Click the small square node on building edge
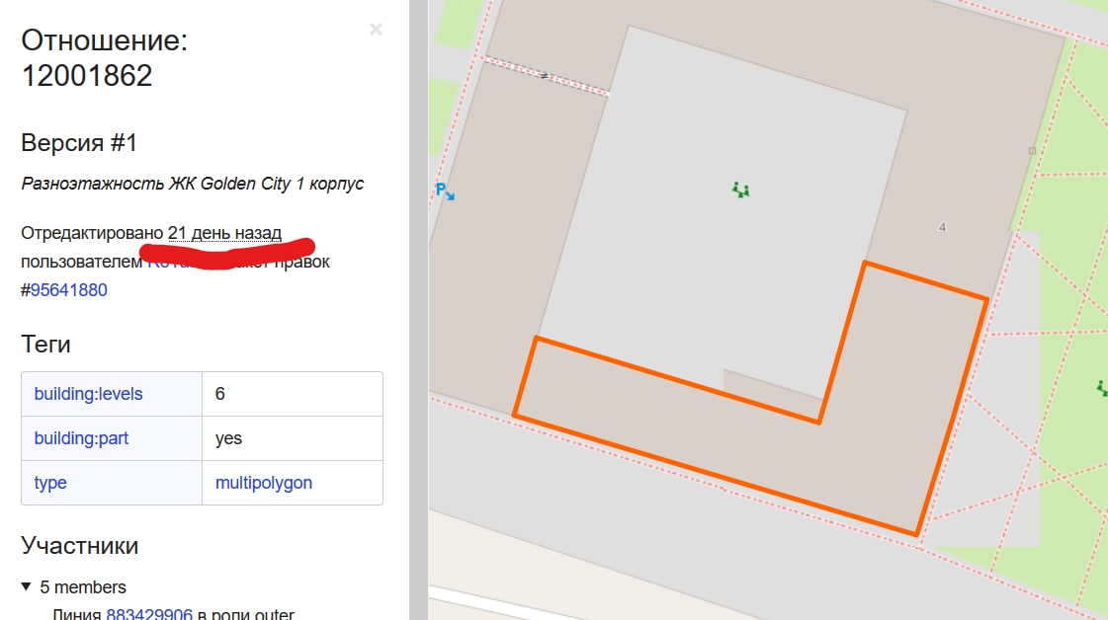The image size is (1108, 620). 1032,150
